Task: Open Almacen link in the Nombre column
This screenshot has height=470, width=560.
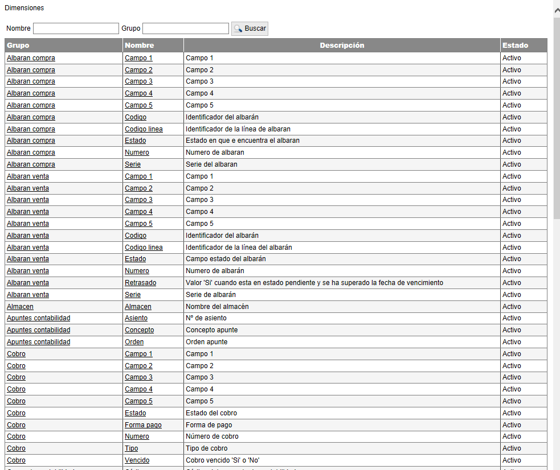Action: click(138, 307)
